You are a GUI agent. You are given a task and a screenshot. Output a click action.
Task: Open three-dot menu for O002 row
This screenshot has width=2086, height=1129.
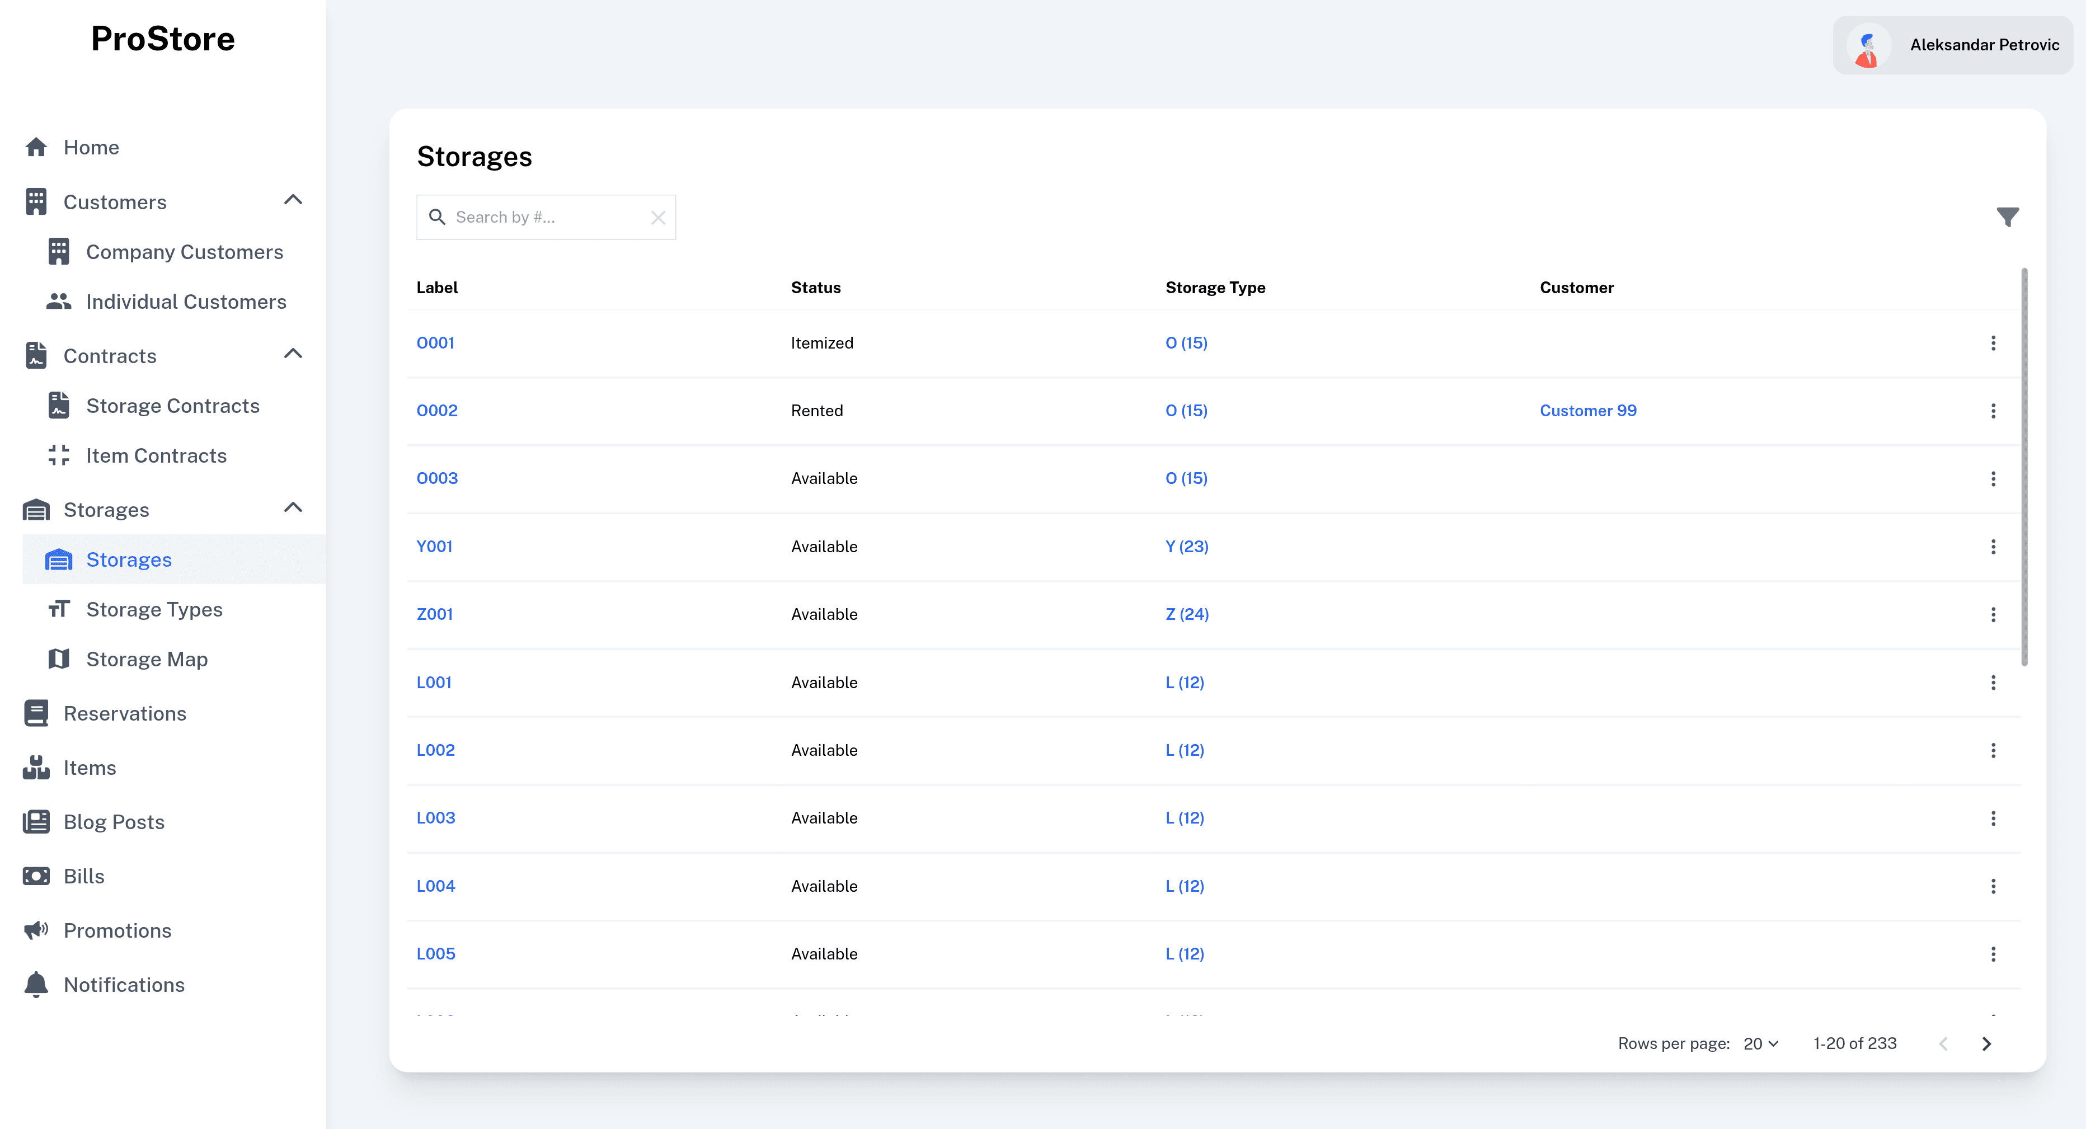[x=1993, y=411]
